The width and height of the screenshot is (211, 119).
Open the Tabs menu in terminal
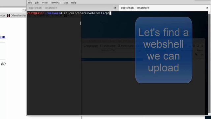(x=66, y=3)
